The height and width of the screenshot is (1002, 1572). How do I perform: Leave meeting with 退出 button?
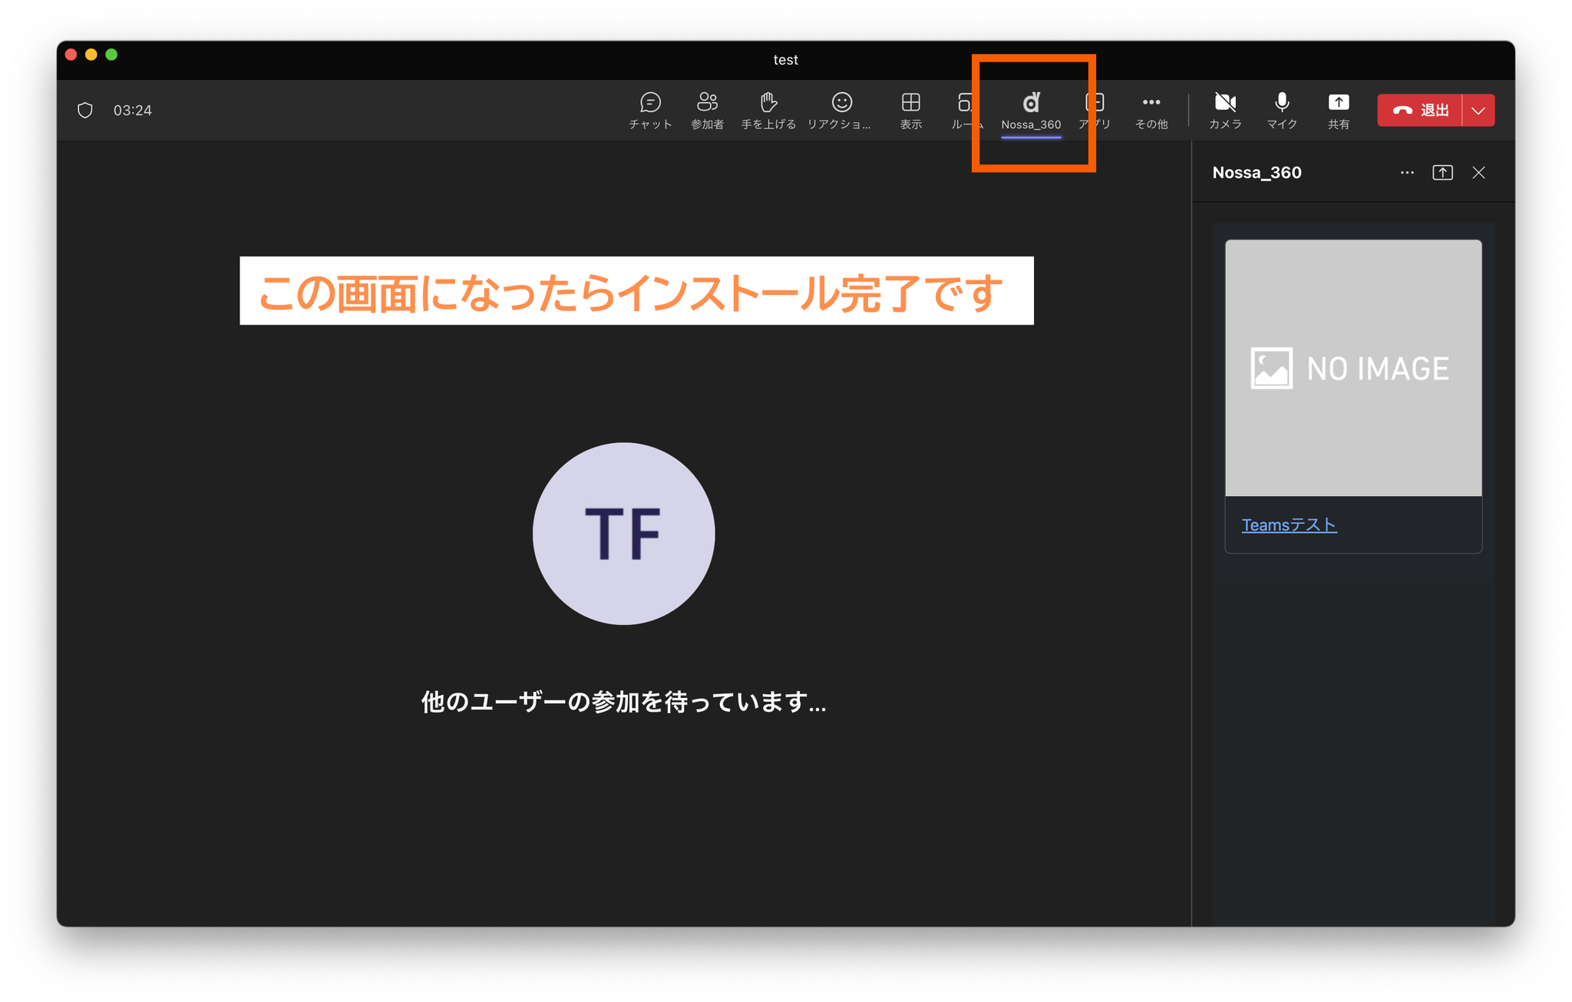click(1420, 110)
